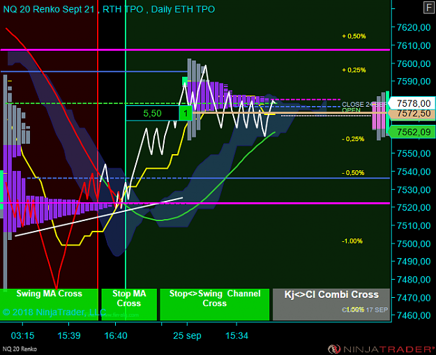Screen dimensions: 436x355
Task: Click the + 0,25% level label
Action: pos(354,70)
